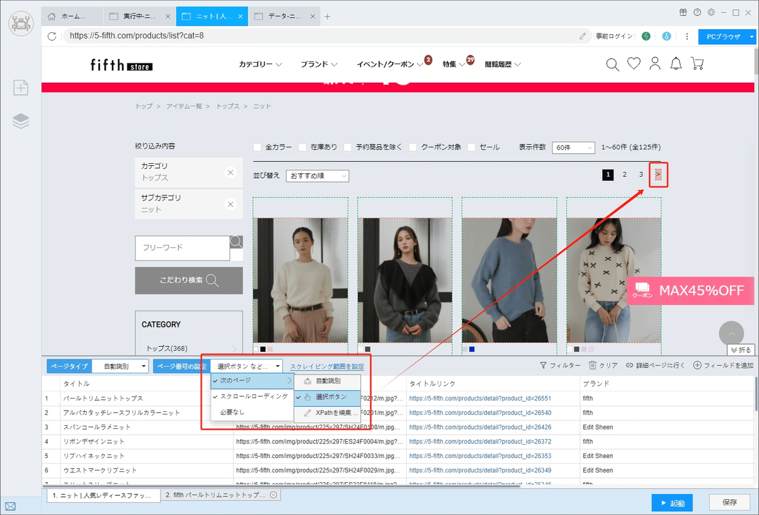
Task: Choose 自動識別 in the submenu
Action: coord(328,381)
